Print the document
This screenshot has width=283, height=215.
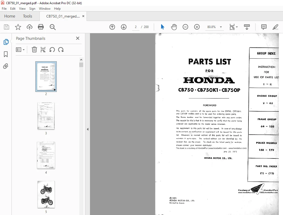point(41,27)
